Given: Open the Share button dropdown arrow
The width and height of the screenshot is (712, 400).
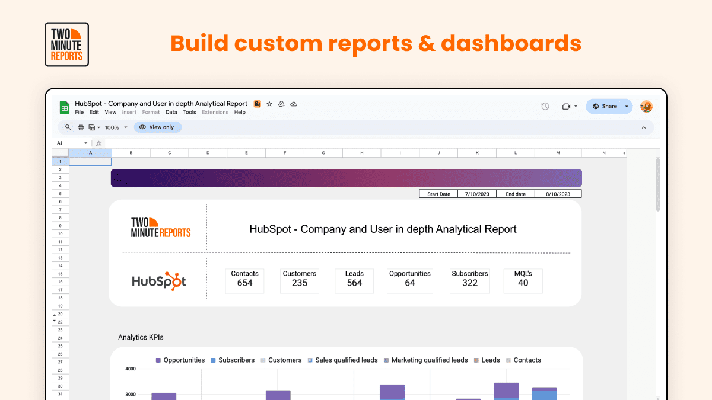Looking at the screenshot, I should (627, 107).
